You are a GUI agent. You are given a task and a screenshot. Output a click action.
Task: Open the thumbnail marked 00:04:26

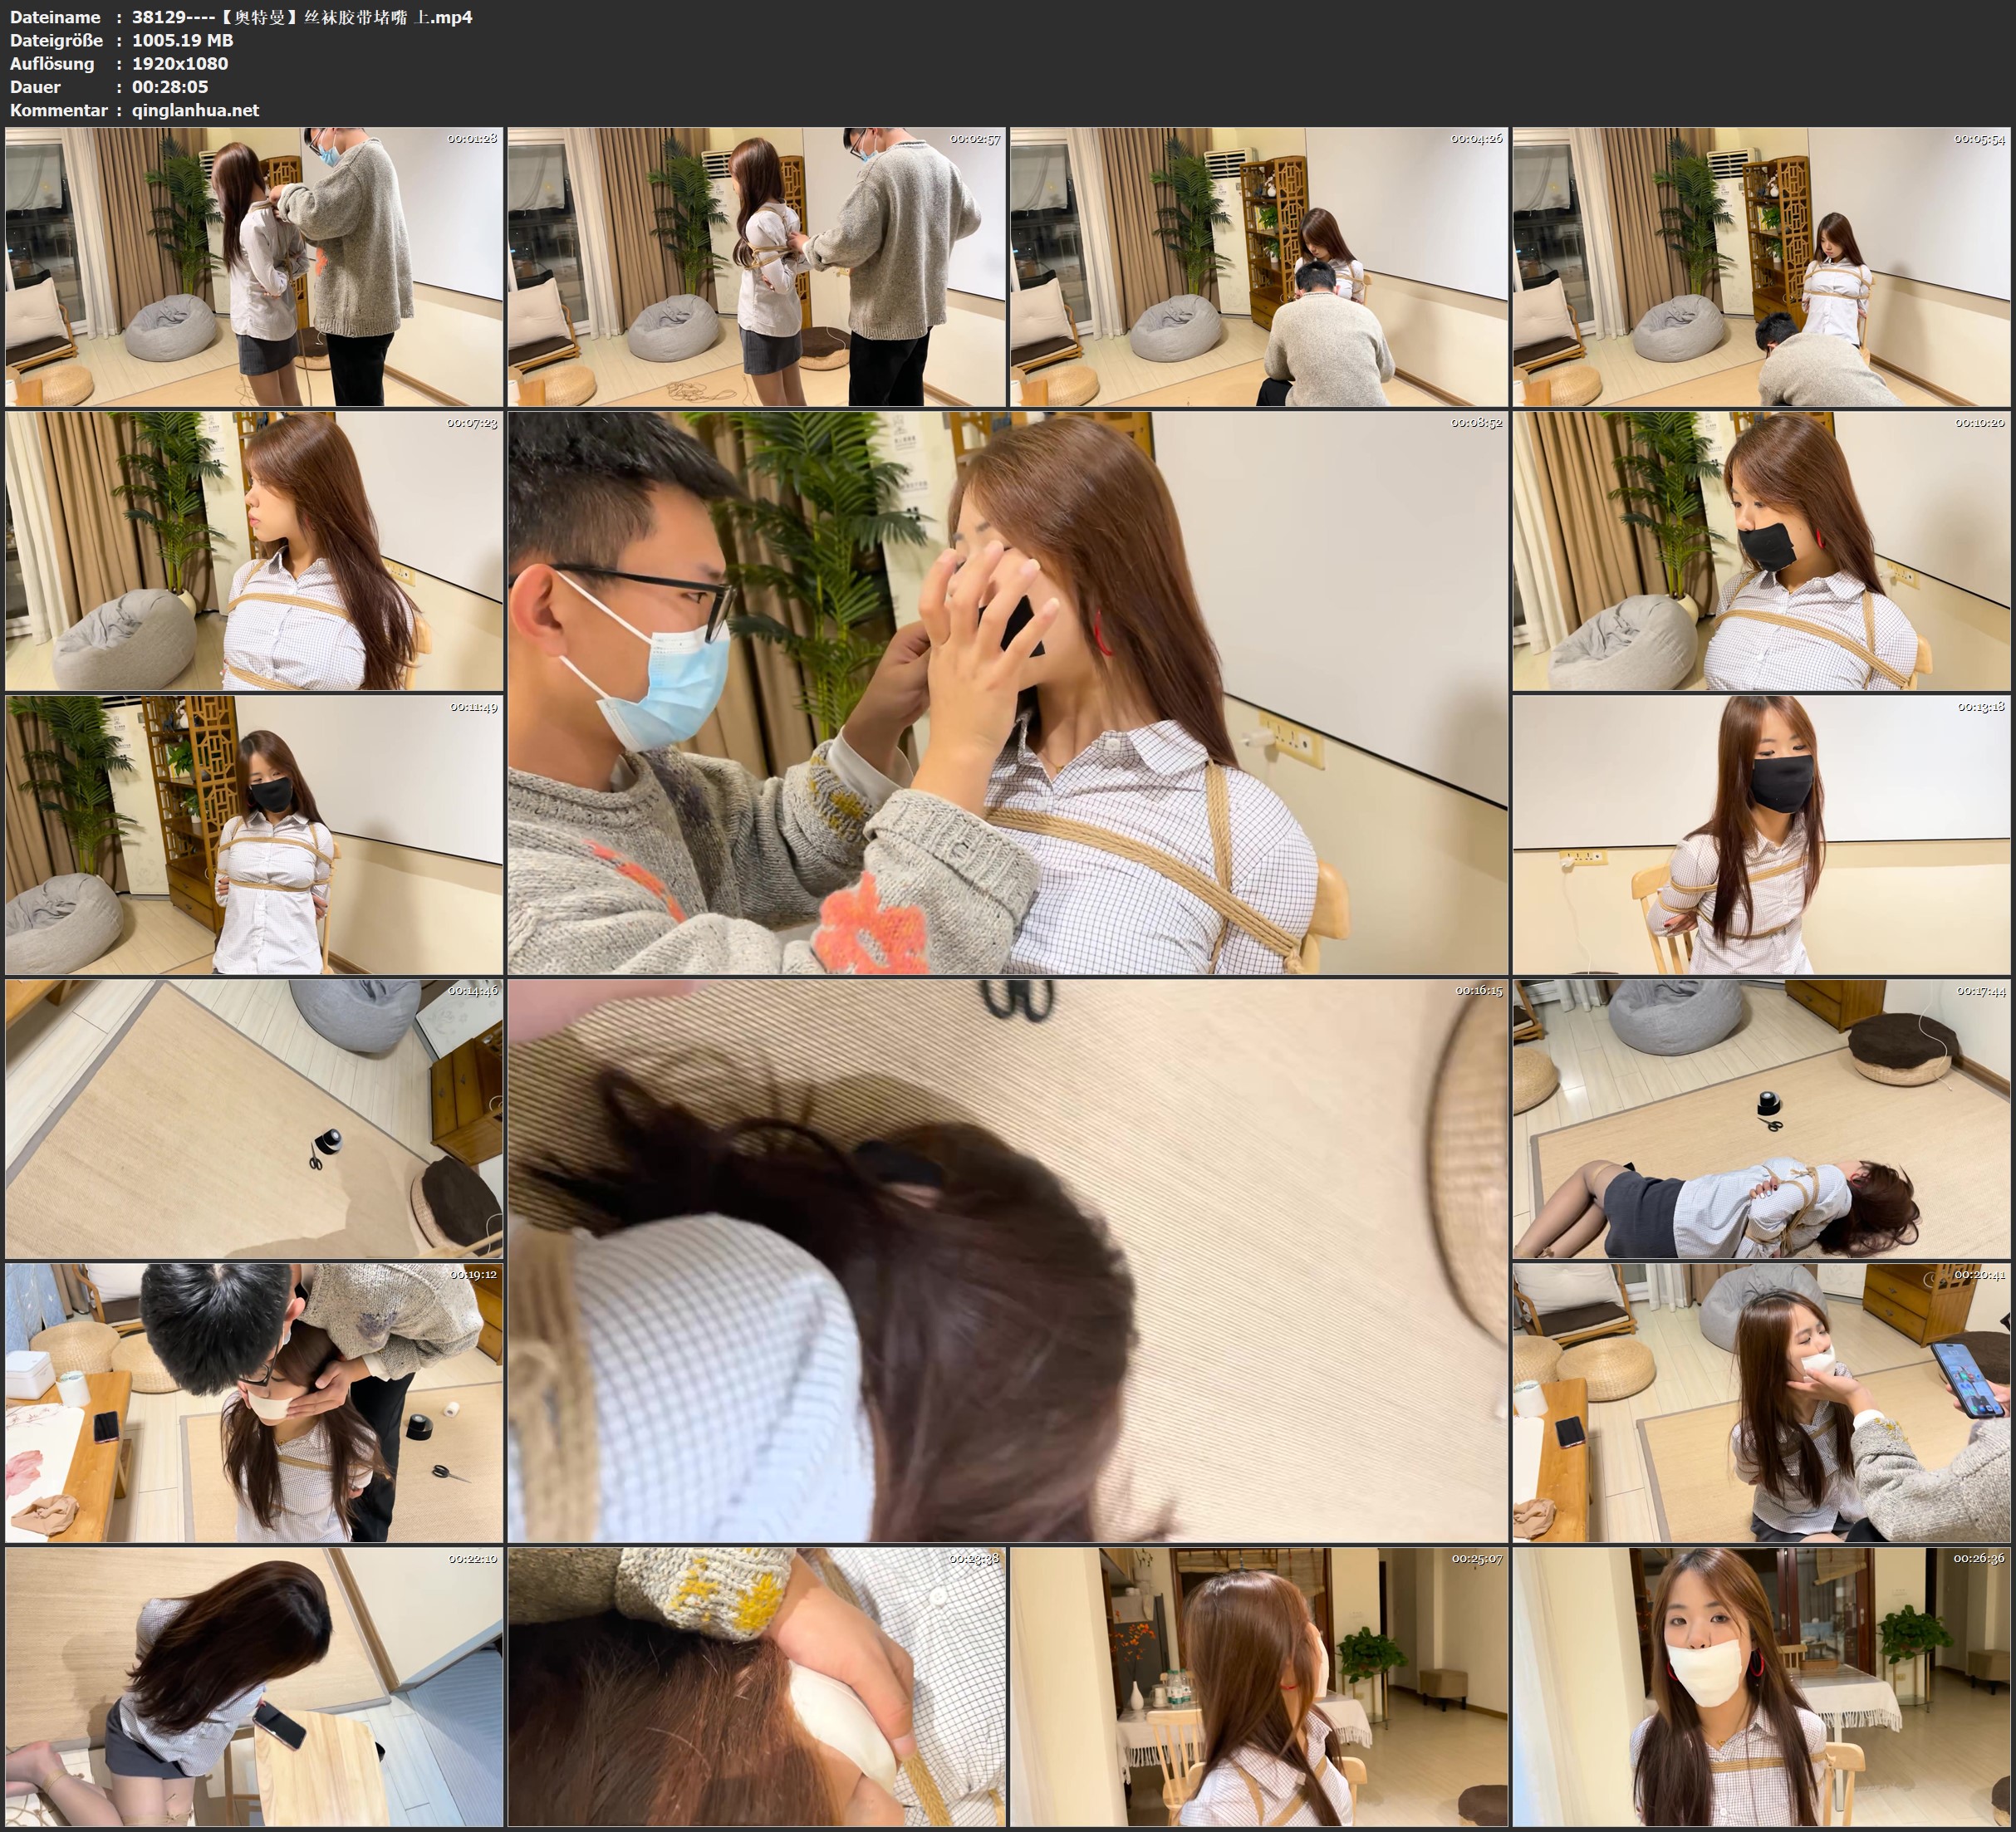pyautogui.click(x=1258, y=266)
